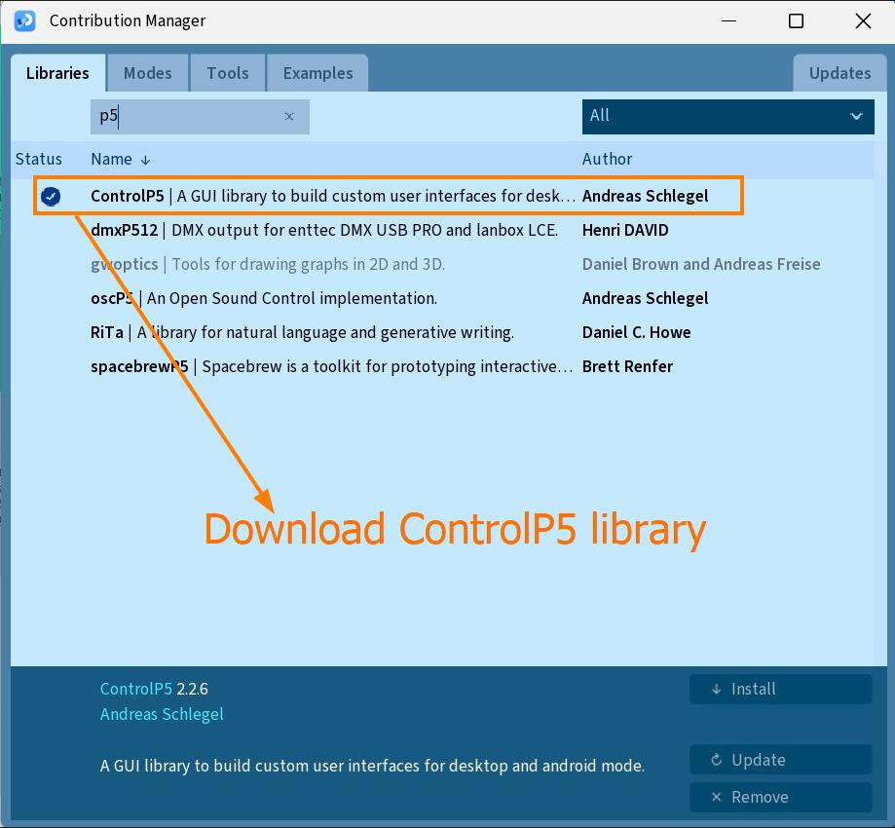Open the Tools tab

click(228, 73)
